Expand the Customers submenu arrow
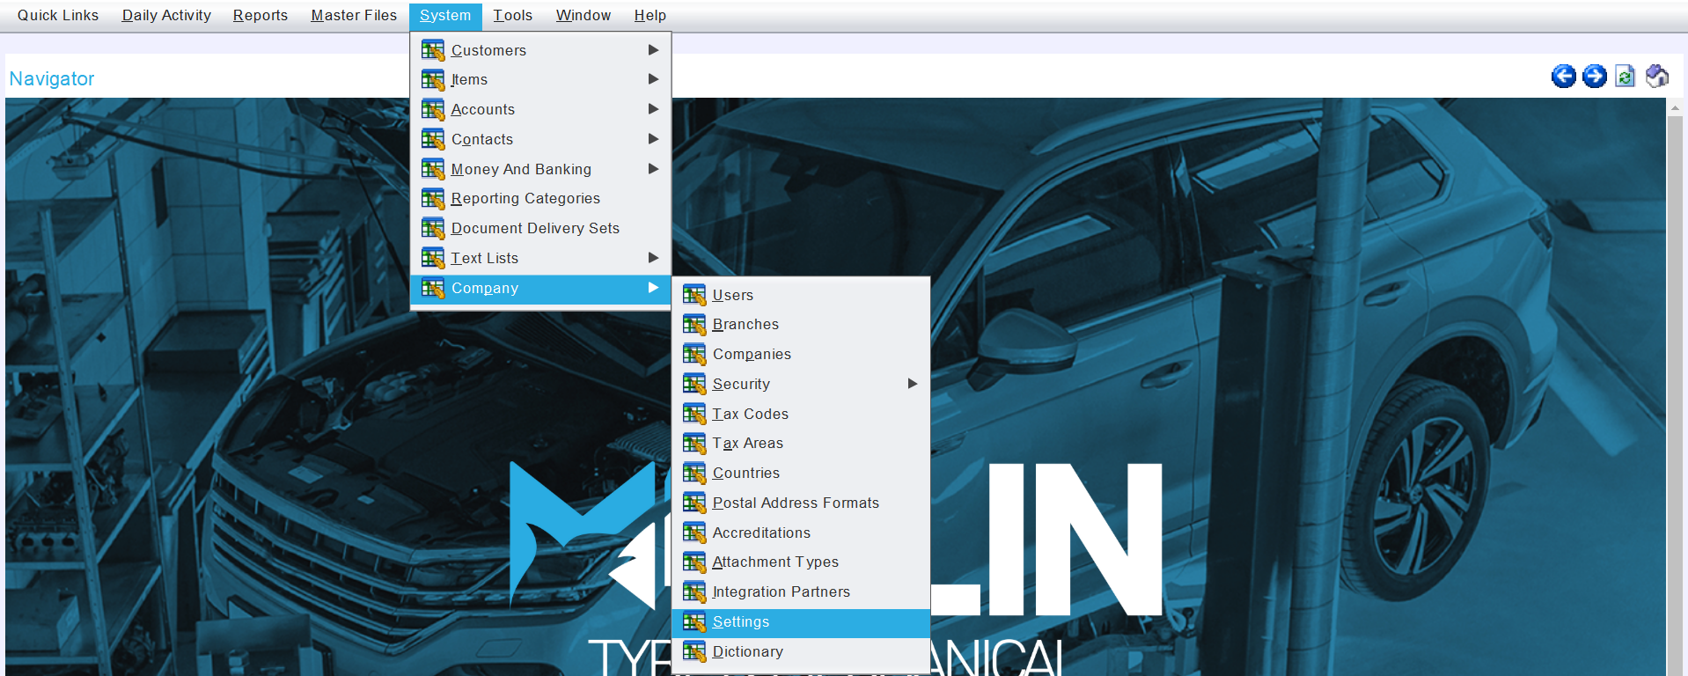1688x676 pixels. click(653, 50)
